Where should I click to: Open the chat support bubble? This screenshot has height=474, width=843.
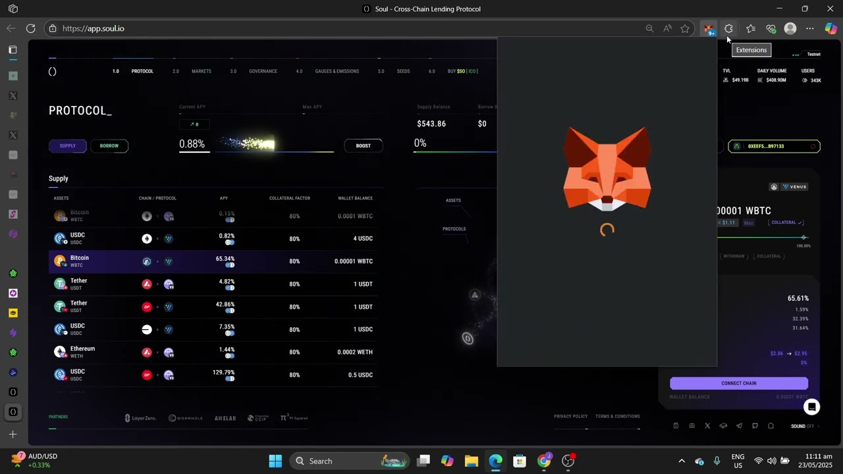[x=812, y=407]
